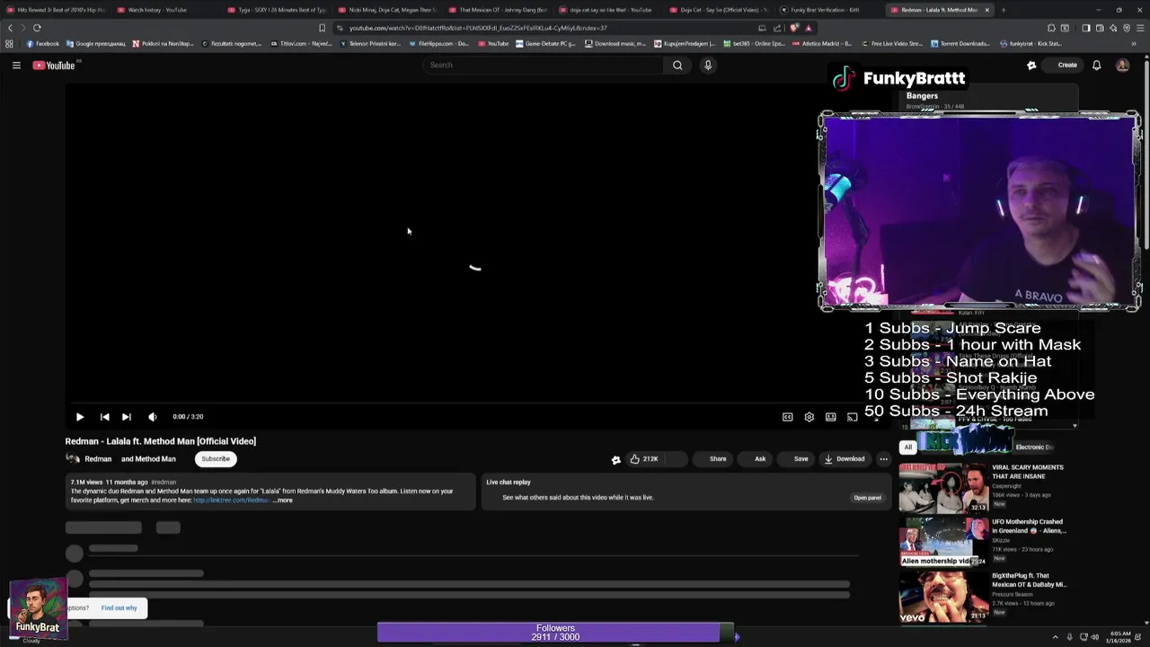Open the Brave shields icon in address bar
Screen dimensions: 1150x647
tap(794, 28)
